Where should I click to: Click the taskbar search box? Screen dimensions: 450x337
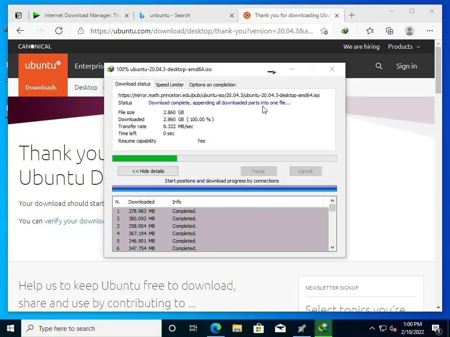tap(91, 328)
